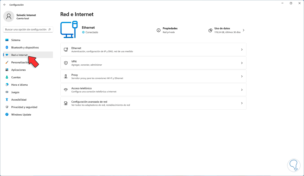Image resolution: width=304 pixels, height=176 pixels.
Task: Open Uso de datos details
Action: tap(226, 30)
